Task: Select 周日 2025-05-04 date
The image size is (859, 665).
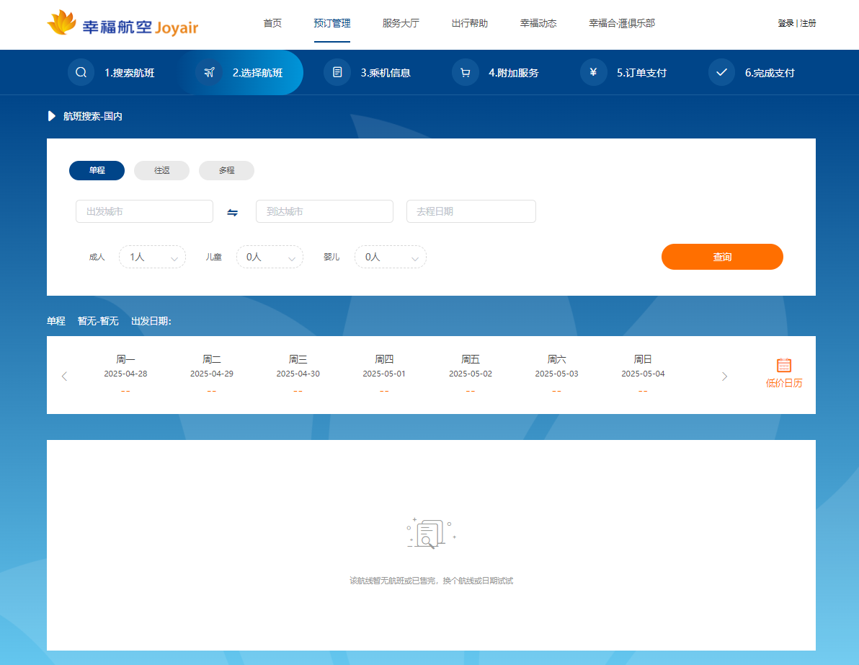Action: [643, 374]
